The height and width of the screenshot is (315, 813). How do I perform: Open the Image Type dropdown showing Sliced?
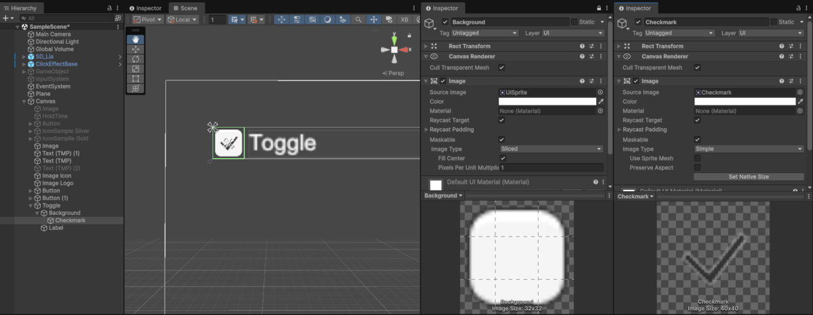tap(551, 149)
